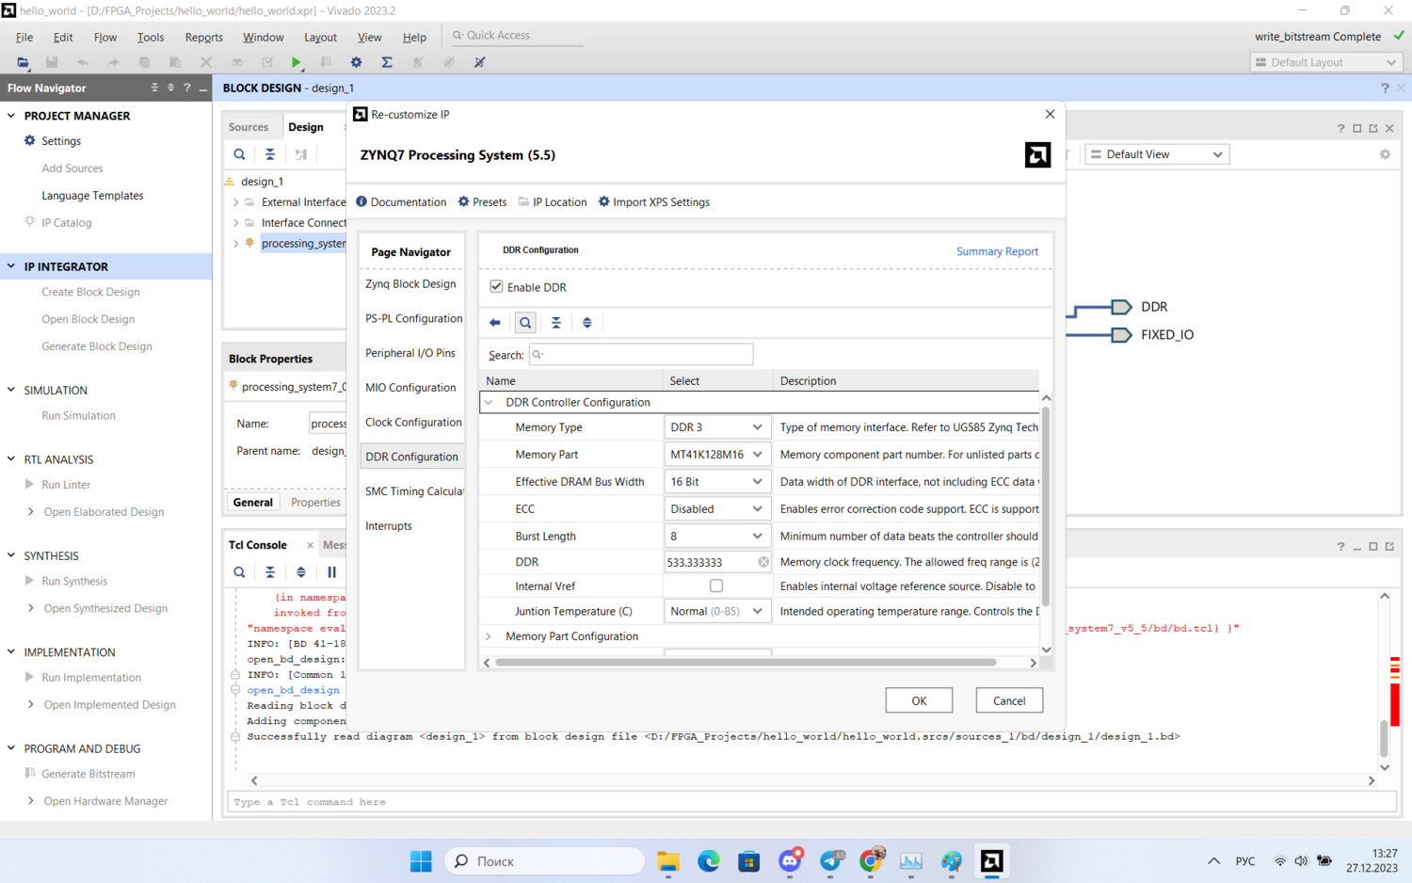Toggle the search icon in DDR Configuration toolbar
Image resolution: width=1412 pixels, height=883 pixels.
tap(525, 323)
